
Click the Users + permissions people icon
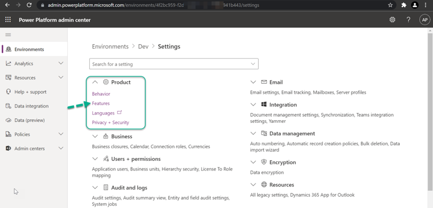[x=106, y=159]
